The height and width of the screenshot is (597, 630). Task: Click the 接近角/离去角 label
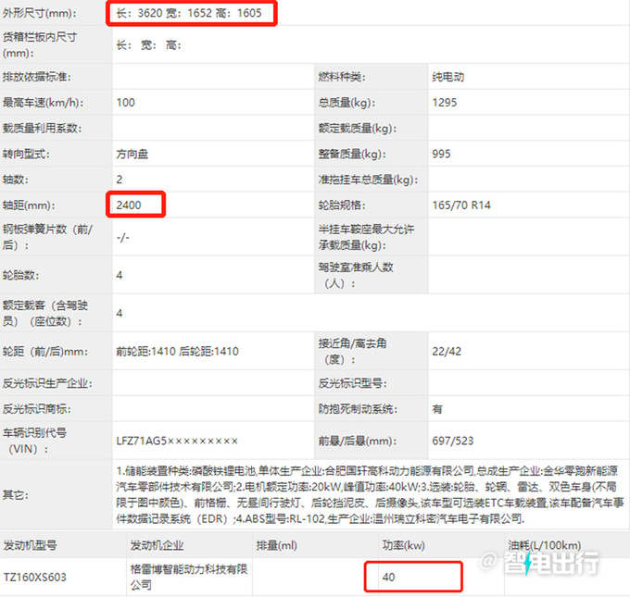click(352, 352)
